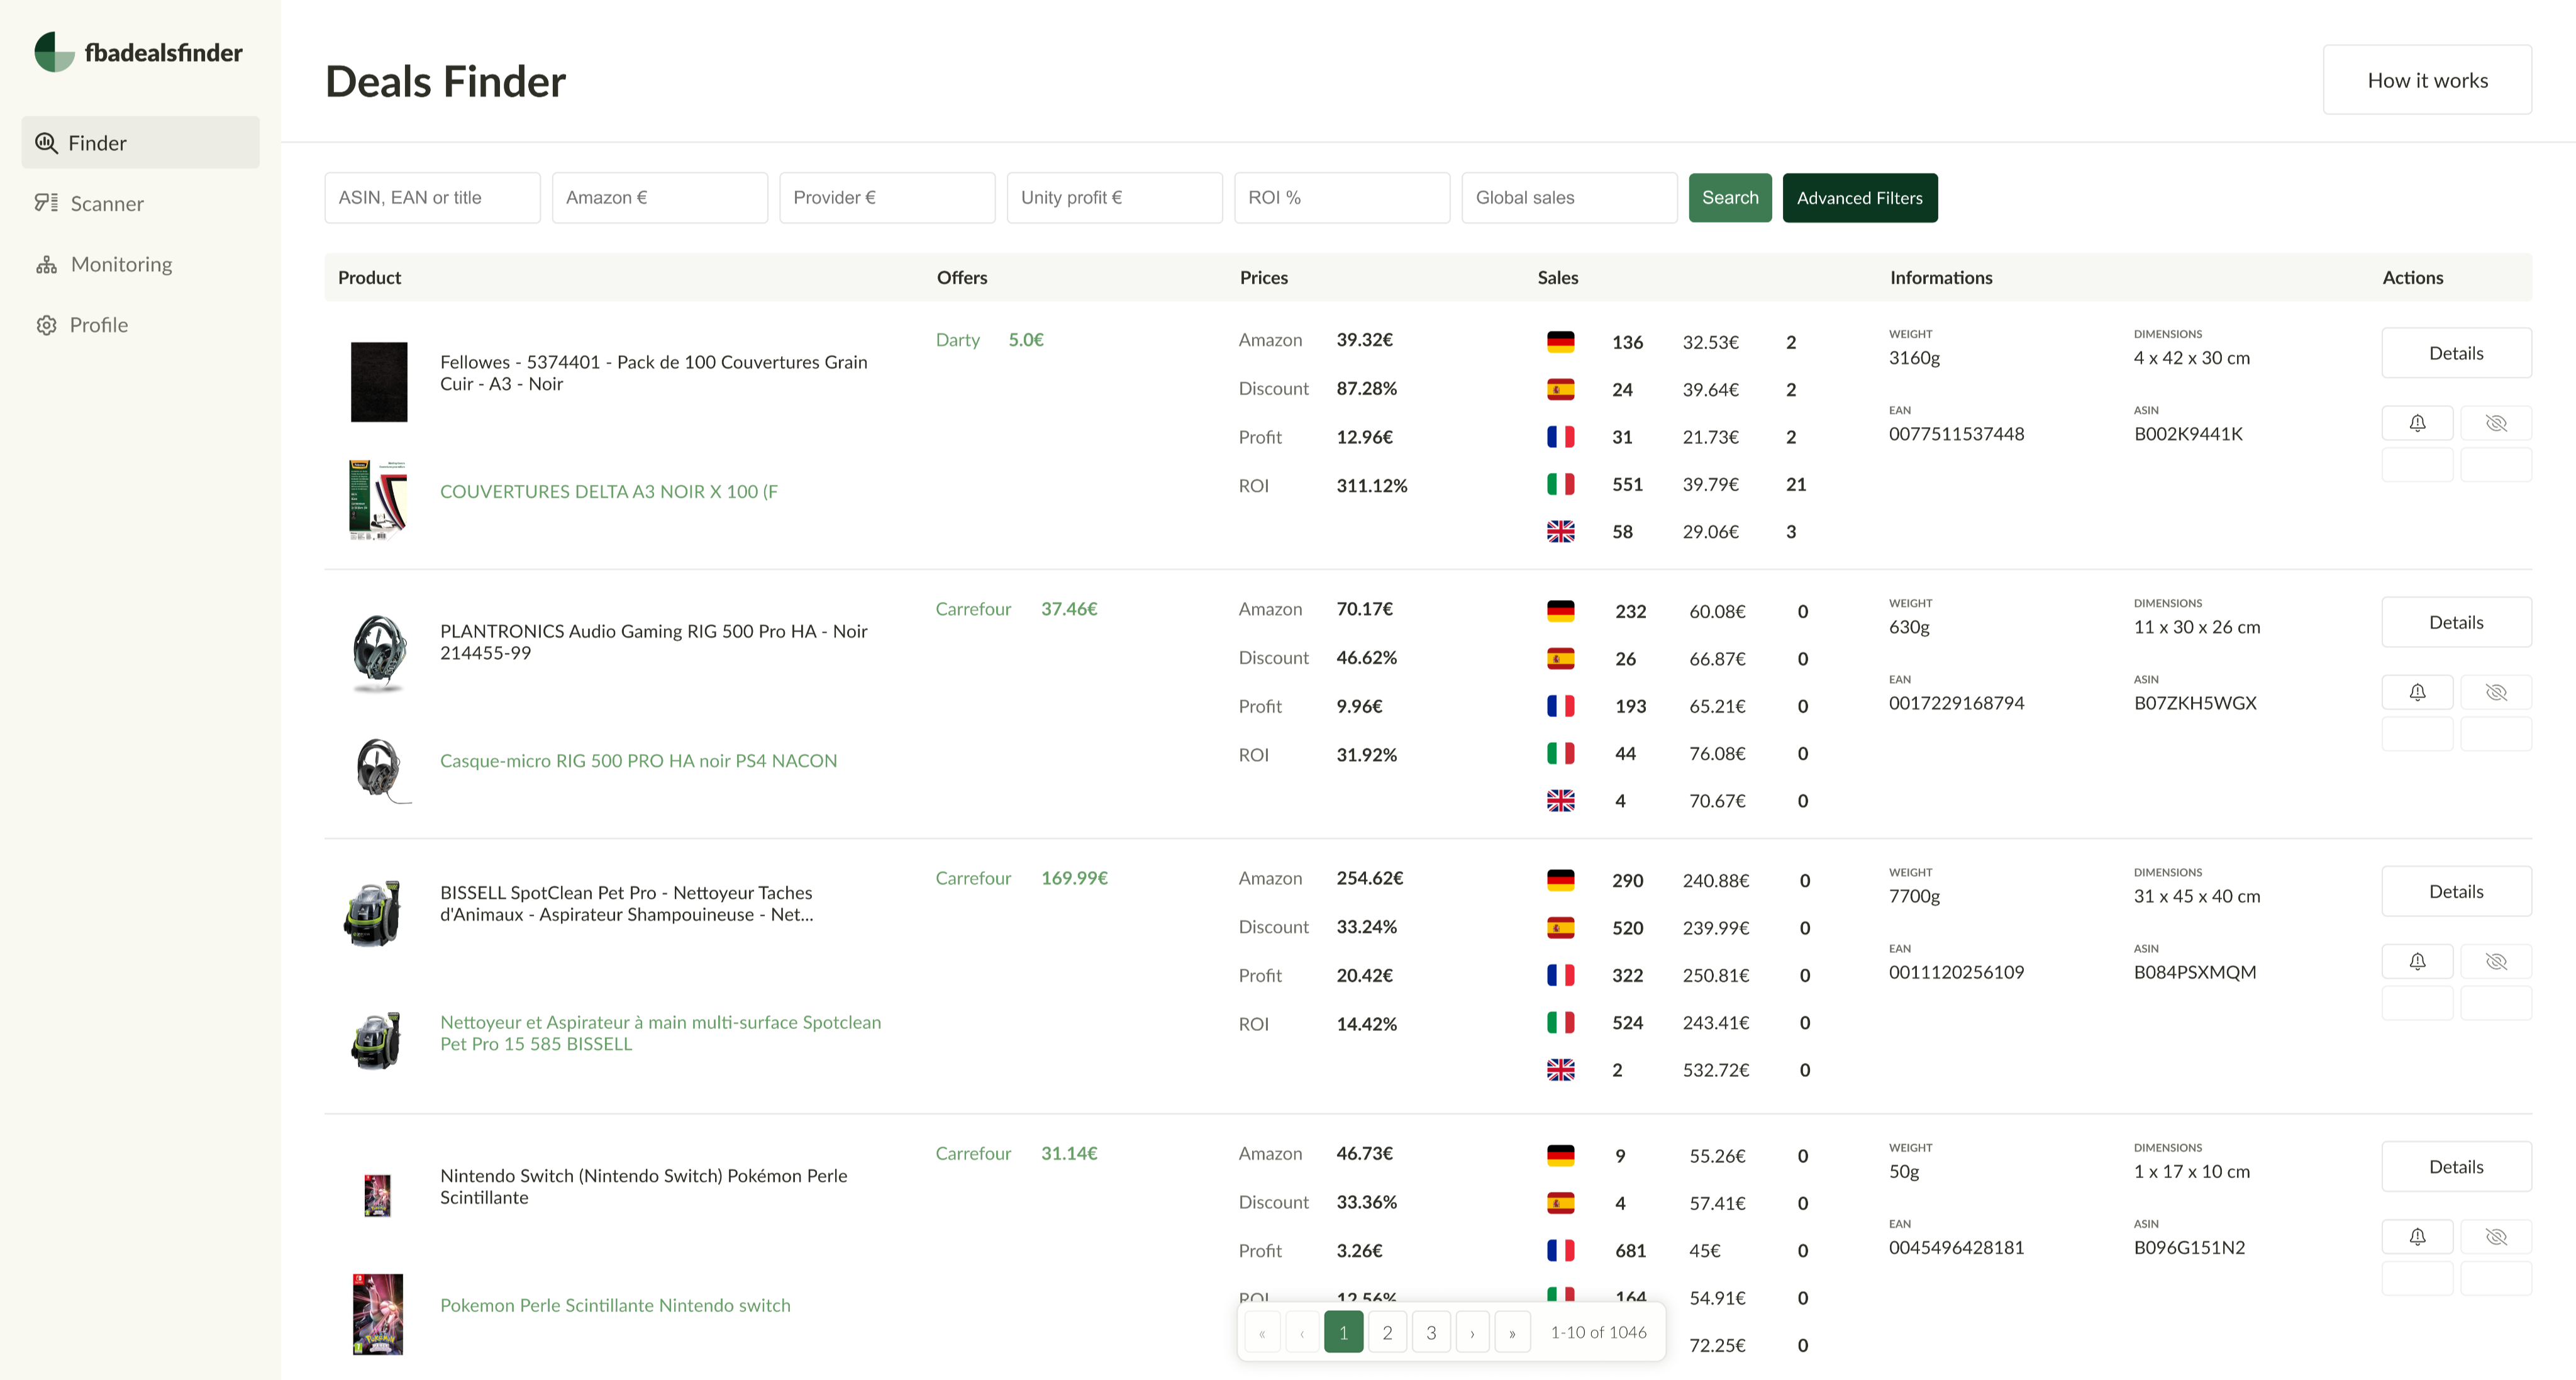The image size is (2576, 1380).
Task: Open the Nettoyeur et Aspirateur BISSELL link
Action: pyautogui.click(x=661, y=1033)
